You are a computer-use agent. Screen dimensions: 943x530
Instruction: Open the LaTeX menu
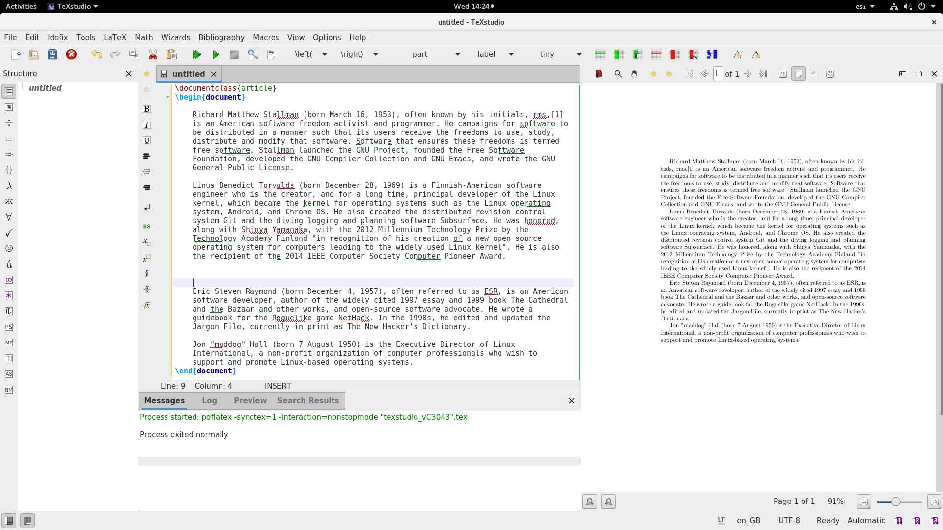point(114,37)
